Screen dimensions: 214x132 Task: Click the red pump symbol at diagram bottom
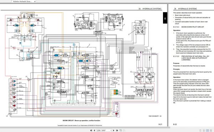pyautogui.click(x=116, y=113)
